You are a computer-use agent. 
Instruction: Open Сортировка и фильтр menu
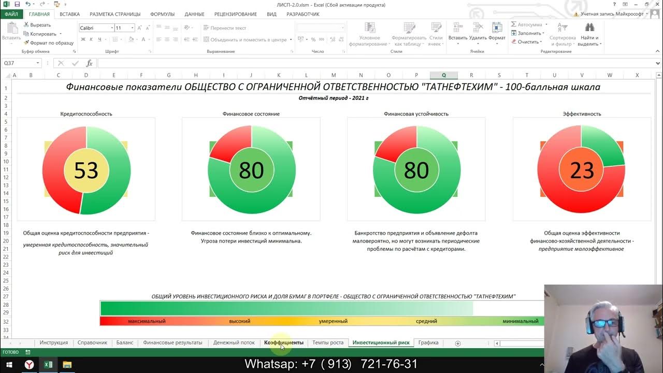[x=563, y=34]
